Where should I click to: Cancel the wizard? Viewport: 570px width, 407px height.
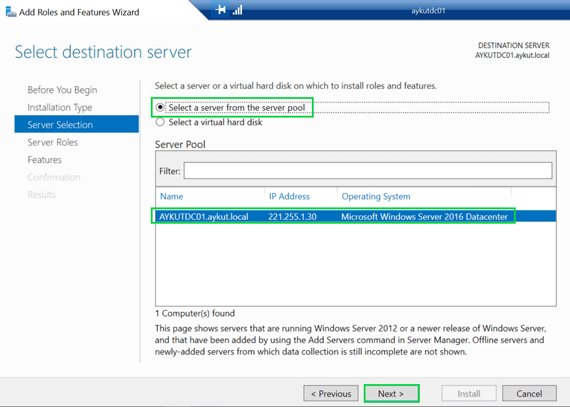(529, 394)
